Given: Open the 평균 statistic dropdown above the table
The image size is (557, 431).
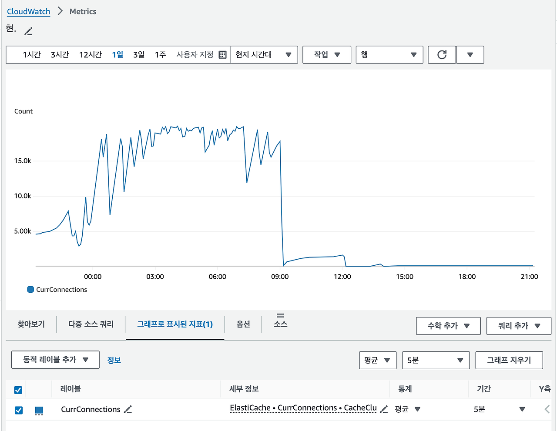Looking at the screenshot, I should 378,360.
